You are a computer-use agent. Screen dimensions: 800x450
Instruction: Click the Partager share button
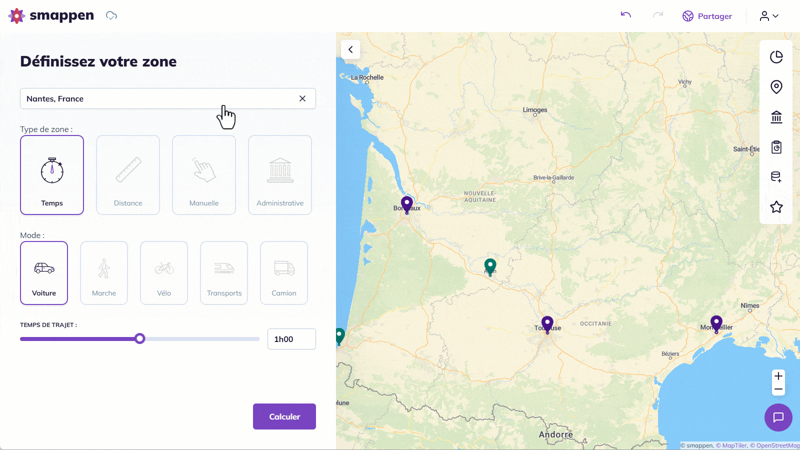tap(707, 16)
